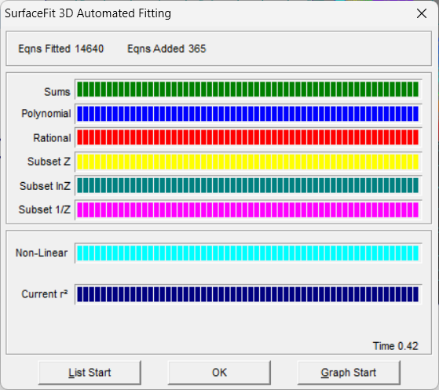
Task: Select the Eqns Fitted 14640 readout
Action: (x=61, y=49)
